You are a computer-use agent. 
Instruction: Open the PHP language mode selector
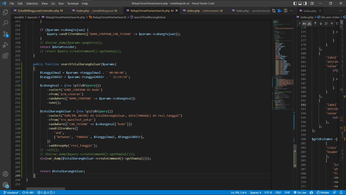(x=287, y=193)
